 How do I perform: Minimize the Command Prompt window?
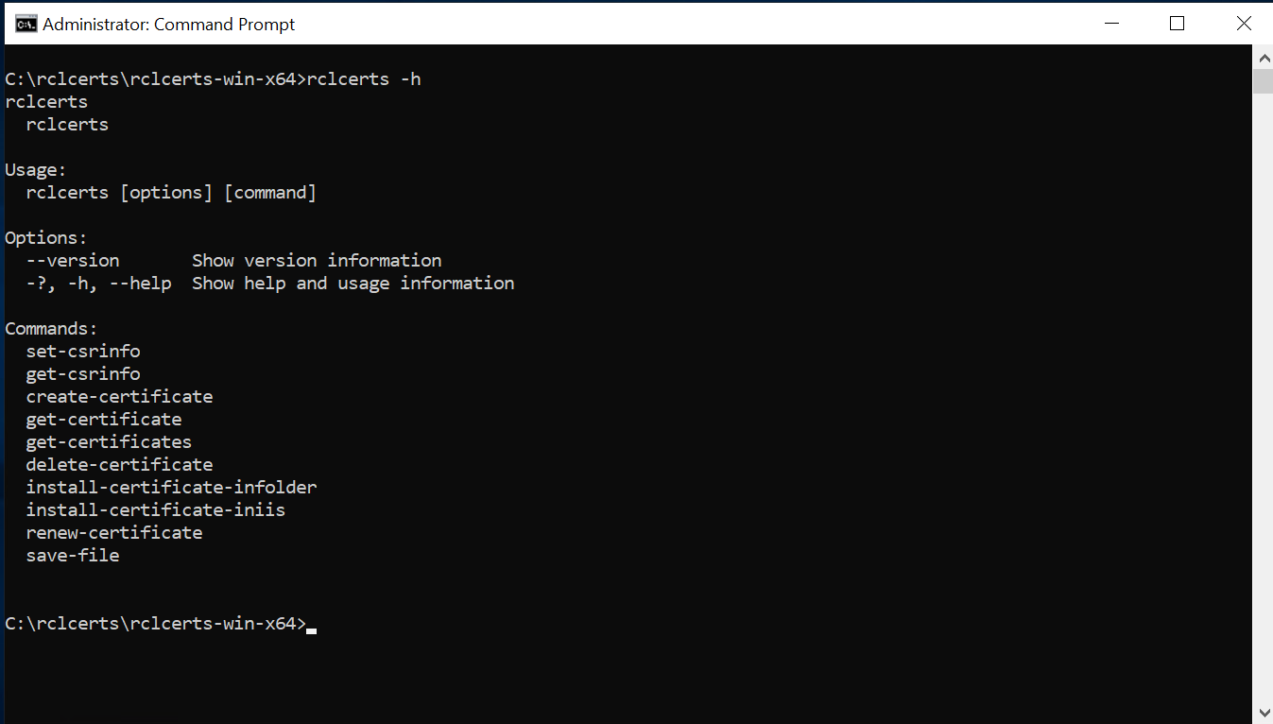click(1110, 24)
